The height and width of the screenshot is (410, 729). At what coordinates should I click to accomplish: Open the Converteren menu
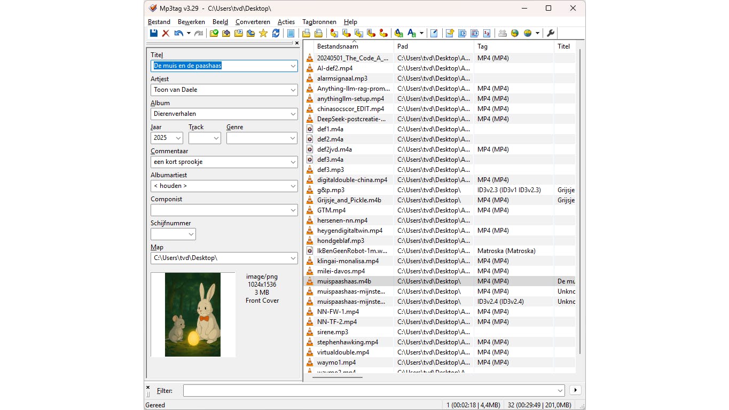click(x=253, y=22)
